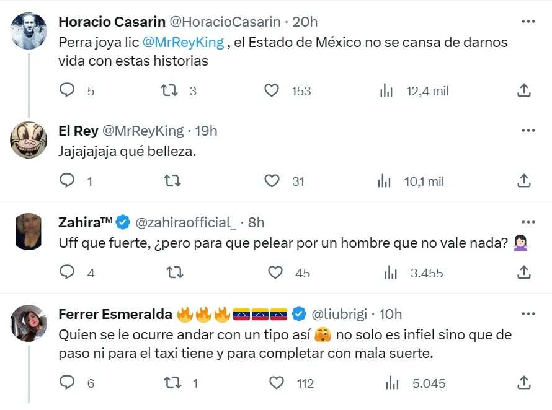
Task: Click the share icon on Ferrer Esmeralda's tweet
Action: tap(523, 383)
